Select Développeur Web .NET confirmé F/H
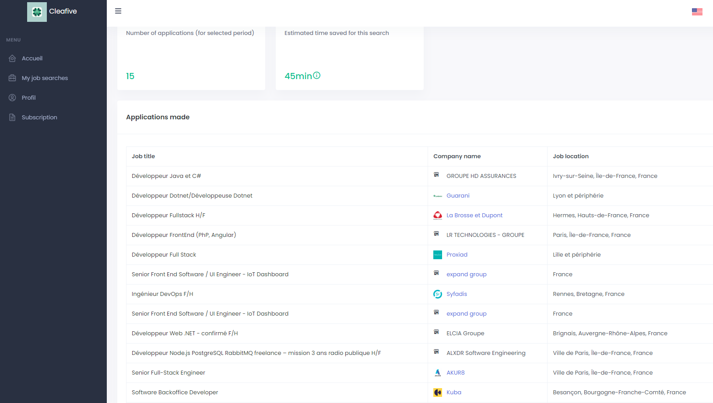 [185, 334]
